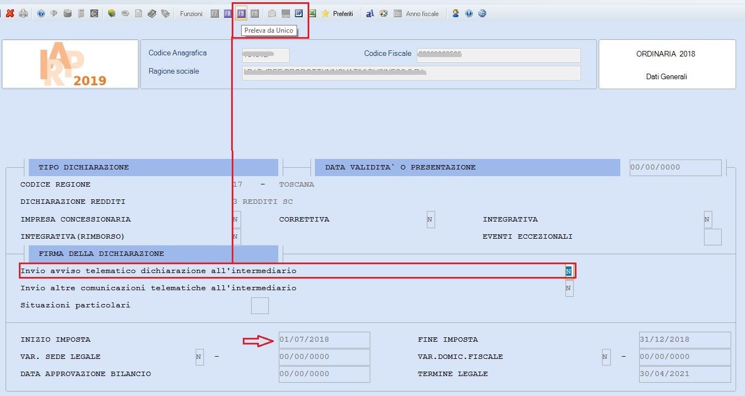Click the IRAP 2019 logo

click(x=70, y=64)
